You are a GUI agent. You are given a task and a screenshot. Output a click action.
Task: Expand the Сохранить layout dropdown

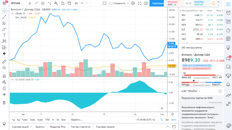point(127,3)
